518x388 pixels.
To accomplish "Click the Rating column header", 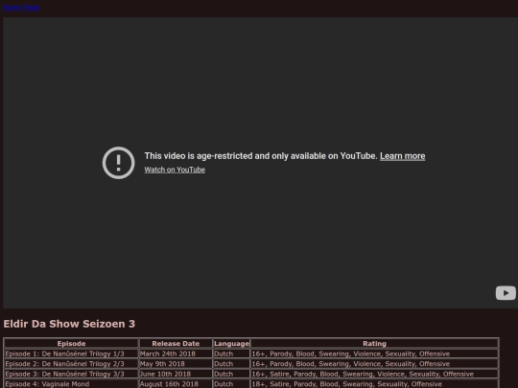I will point(374,344).
